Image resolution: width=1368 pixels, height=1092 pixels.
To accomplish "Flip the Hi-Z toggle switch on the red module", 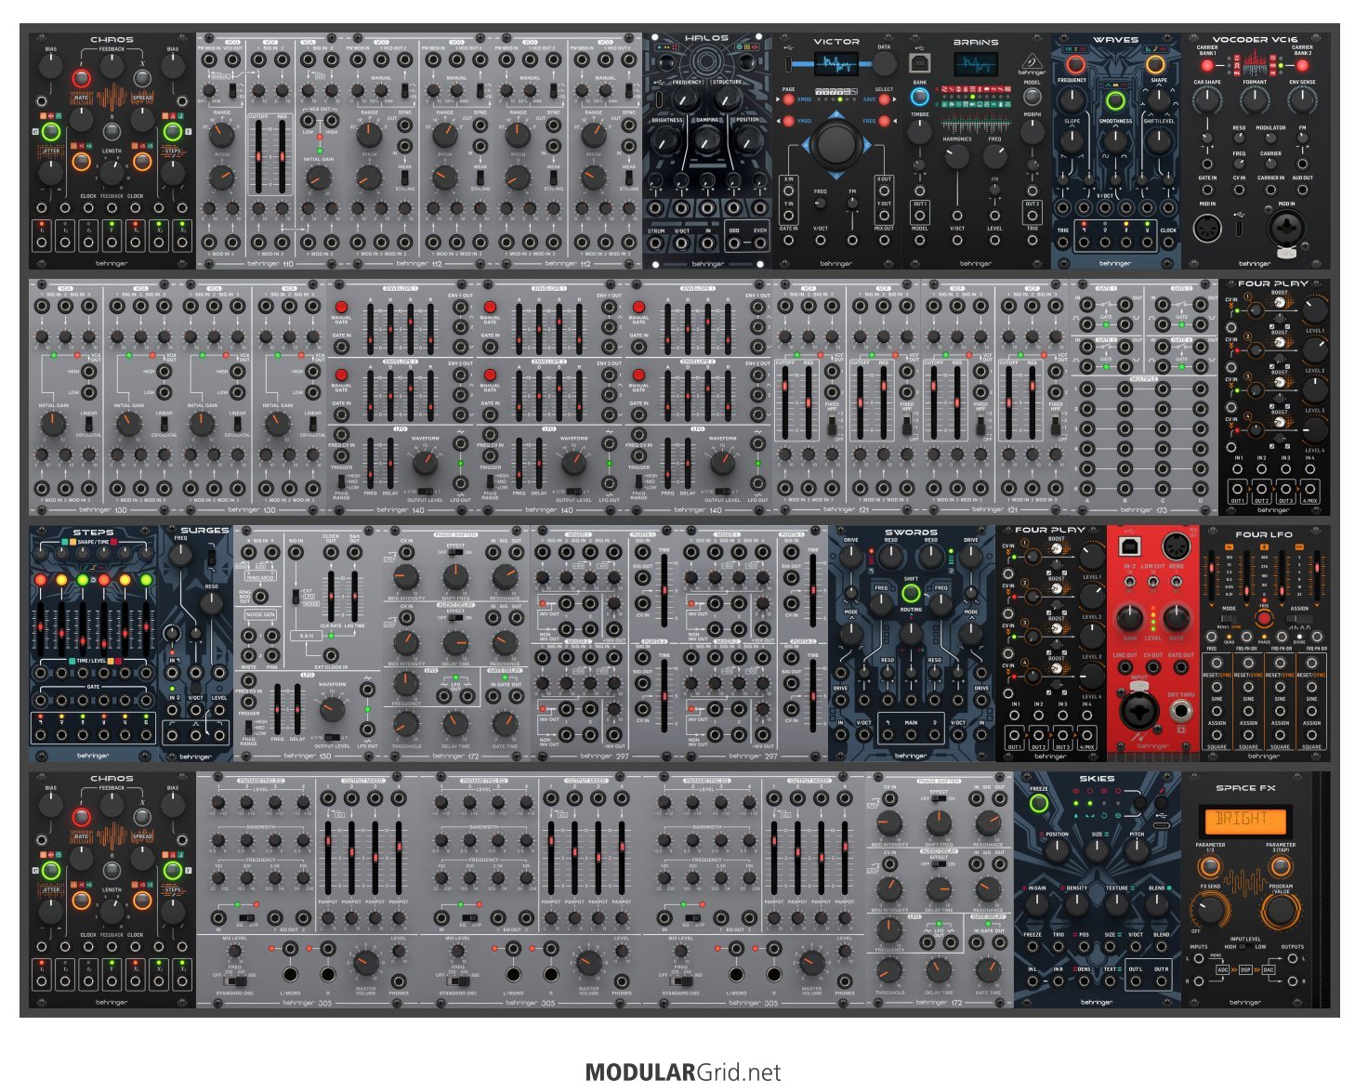I will pyautogui.click(x=1129, y=584).
